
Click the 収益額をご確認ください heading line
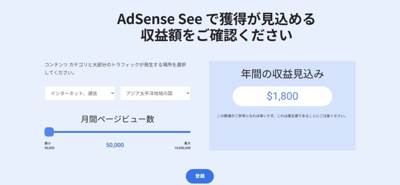(x=216, y=35)
